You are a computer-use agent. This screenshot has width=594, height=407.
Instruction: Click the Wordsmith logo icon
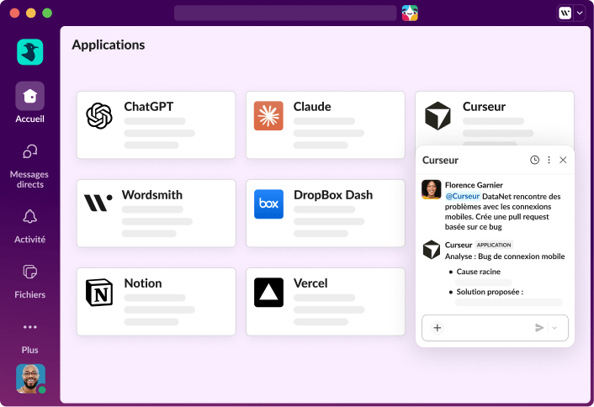coord(98,203)
